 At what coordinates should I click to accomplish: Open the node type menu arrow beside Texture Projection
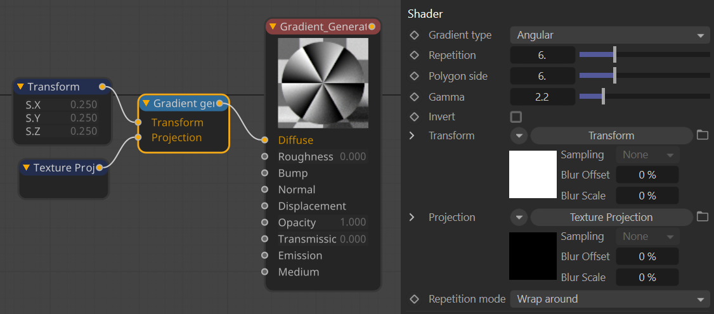[519, 217]
